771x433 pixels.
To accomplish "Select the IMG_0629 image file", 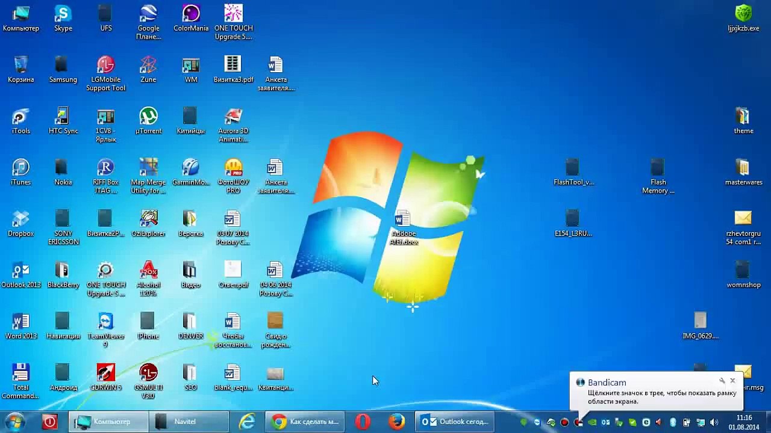I will (x=701, y=326).
